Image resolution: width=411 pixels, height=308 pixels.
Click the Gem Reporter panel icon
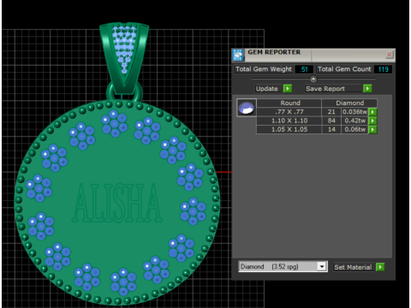[x=238, y=55]
